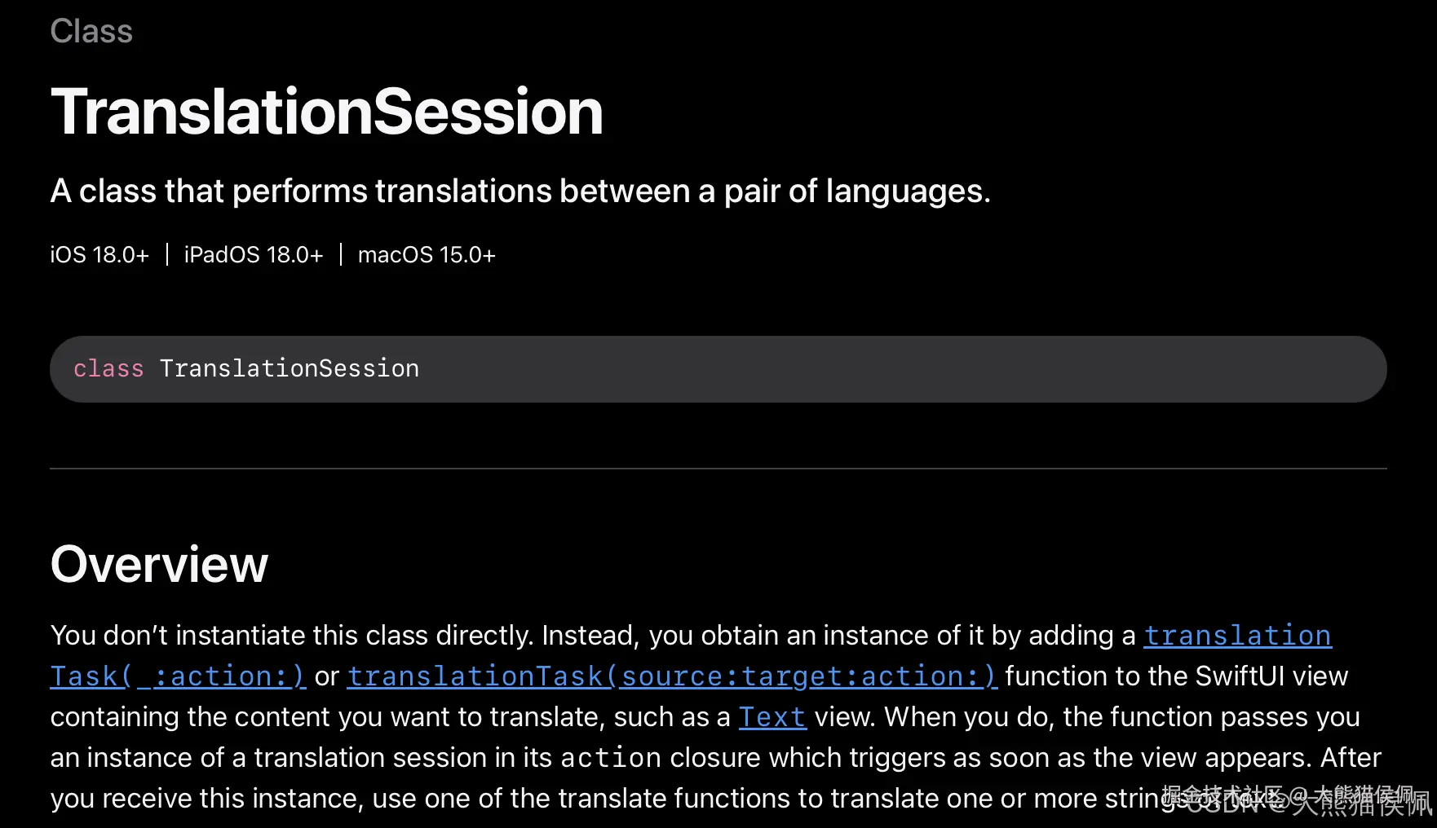This screenshot has width=1437, height=828.
Task: Click 'function to the SwiftUI view' text
Action: (1176, 676)
